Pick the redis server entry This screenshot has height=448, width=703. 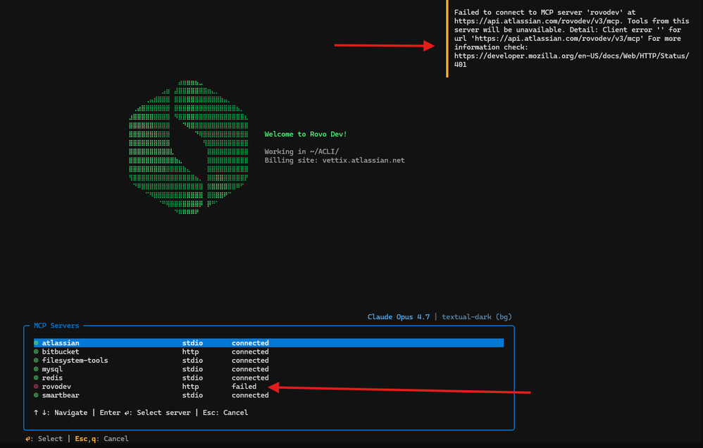[268, 378]
